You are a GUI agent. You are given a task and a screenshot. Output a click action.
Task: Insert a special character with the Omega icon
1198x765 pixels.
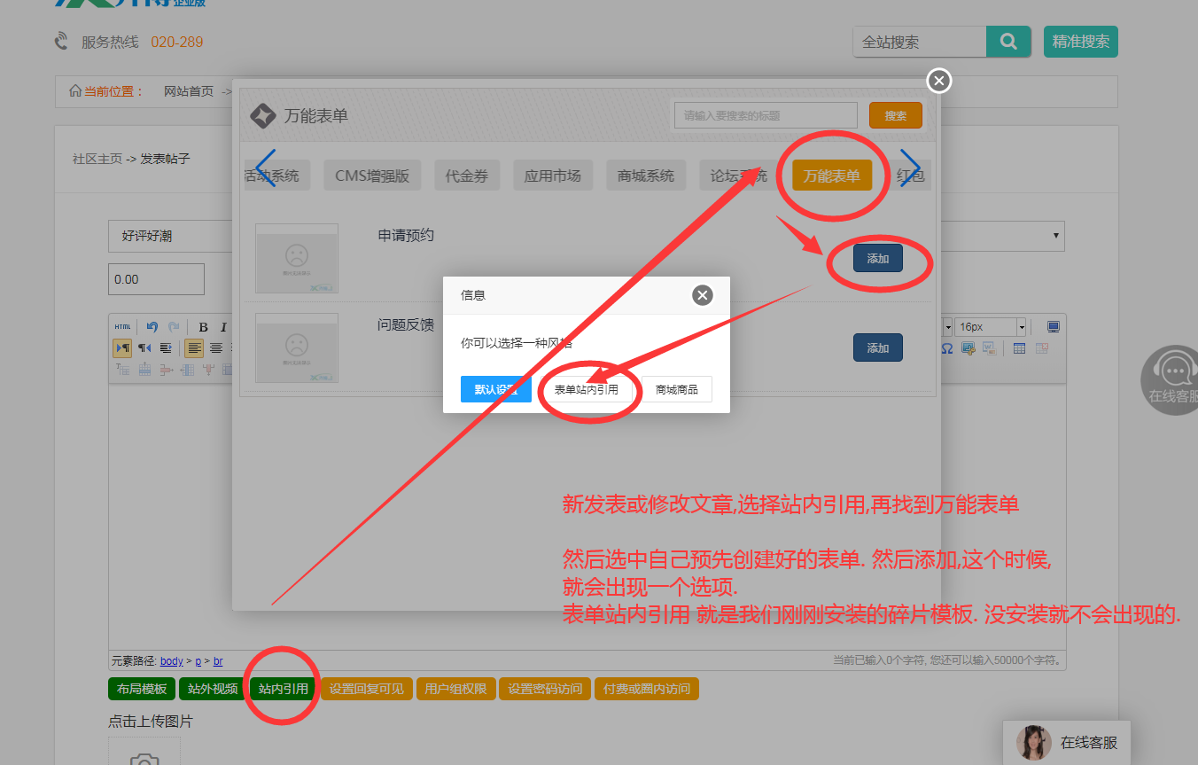pos(947,348)
